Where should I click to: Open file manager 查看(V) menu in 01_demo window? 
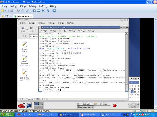pos(41,23)
